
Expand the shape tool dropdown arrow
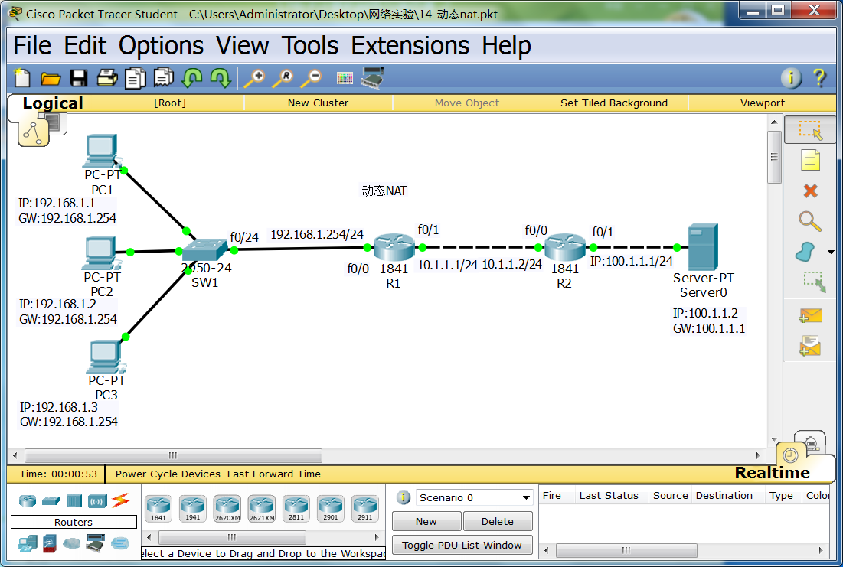(831, 252)
